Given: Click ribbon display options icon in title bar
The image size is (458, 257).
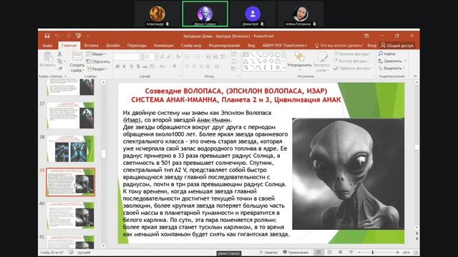Looking at the screenshot, I should [366, 36].
